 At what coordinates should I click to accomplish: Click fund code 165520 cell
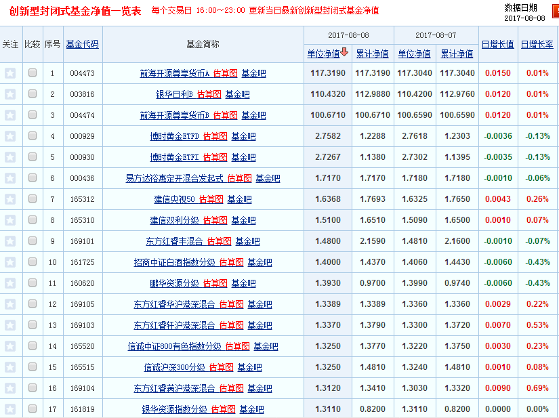pos(83,346)
